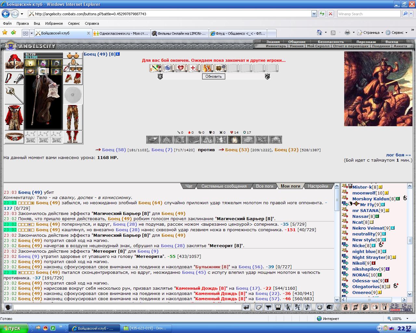Click in the chat message input field
This screenshot has height=333, width=416.
tap(127, 307)
